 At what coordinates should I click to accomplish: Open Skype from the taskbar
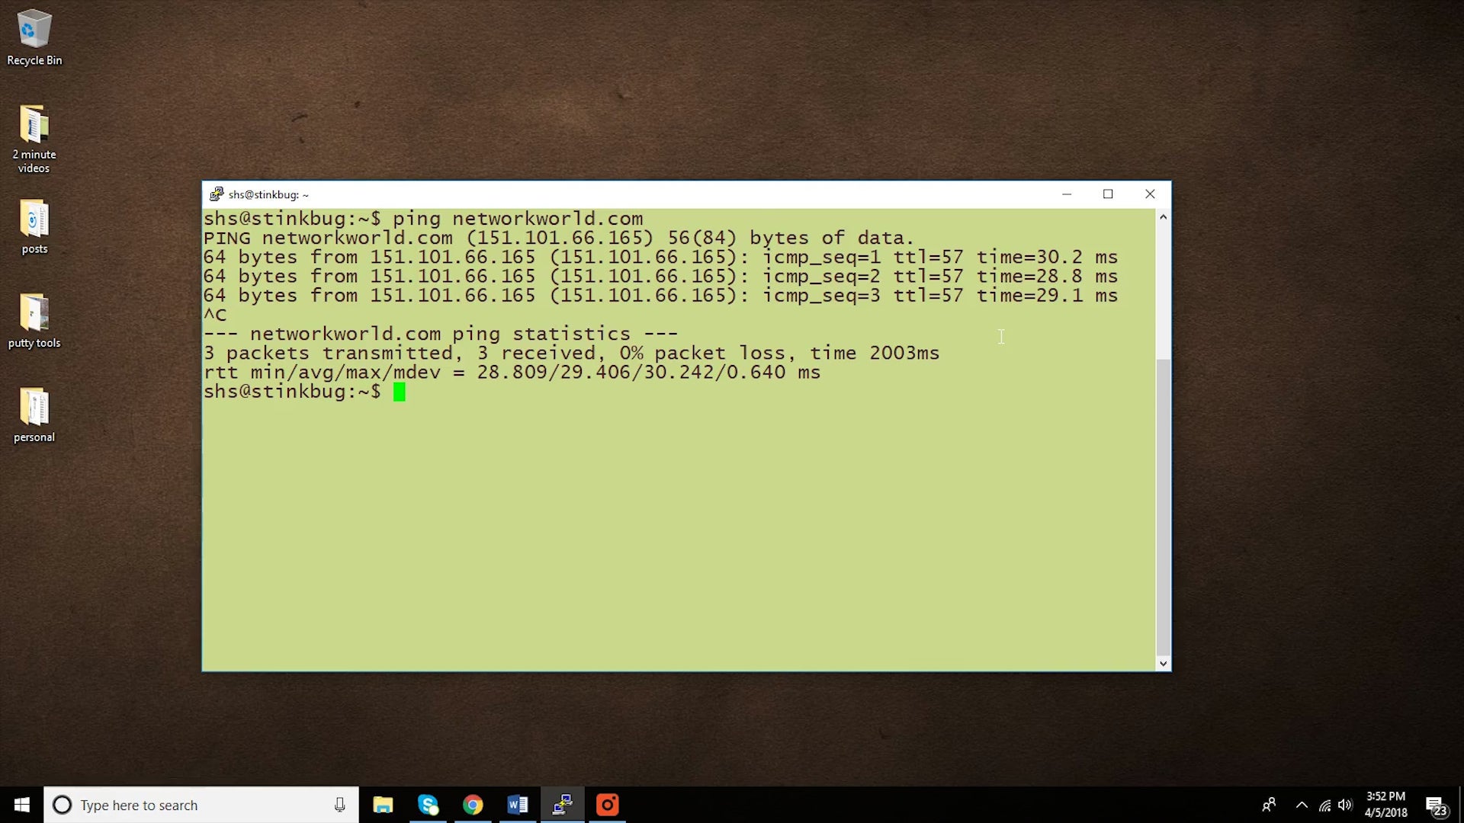point(428,805)
